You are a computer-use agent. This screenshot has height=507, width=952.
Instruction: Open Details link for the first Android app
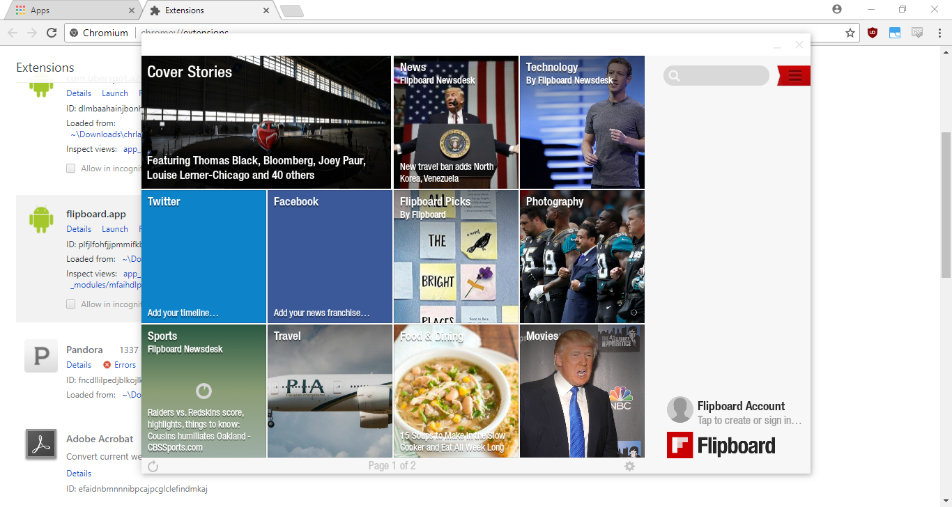(x=79, y=93)
